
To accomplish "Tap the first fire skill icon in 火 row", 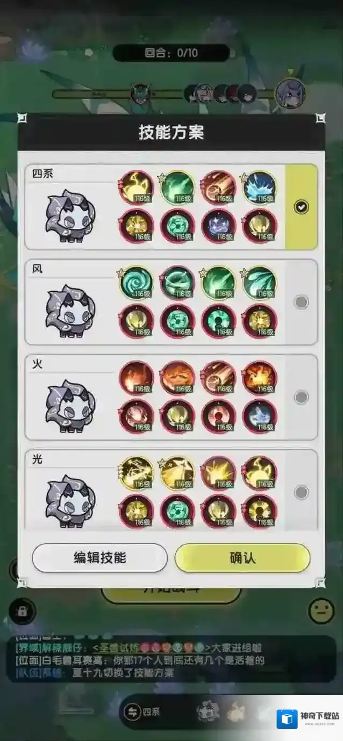I will coord(136,378).
